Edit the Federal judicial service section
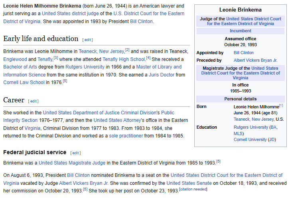Screen dimensions: 290x198 point(75,153)
